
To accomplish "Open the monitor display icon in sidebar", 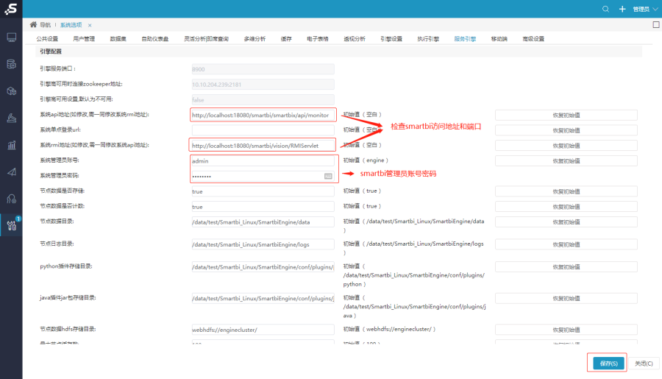I will click(x=11, y=38).
